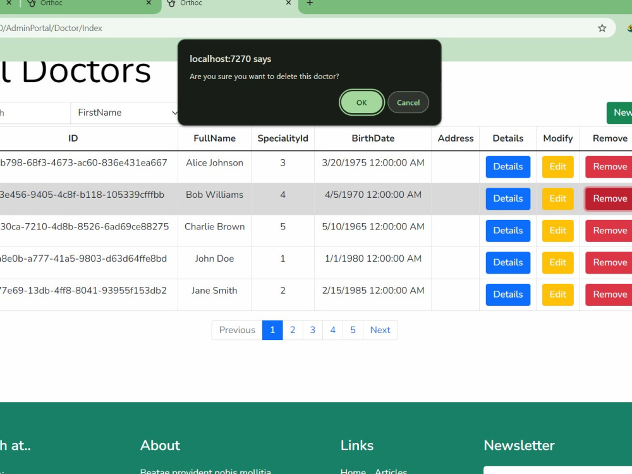
Task: Confirm deletion with the OK button
Action: click(x=362, y=102)
